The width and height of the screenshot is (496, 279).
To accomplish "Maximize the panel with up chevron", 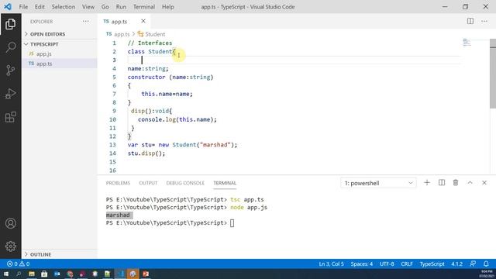I will pos(470,183).
